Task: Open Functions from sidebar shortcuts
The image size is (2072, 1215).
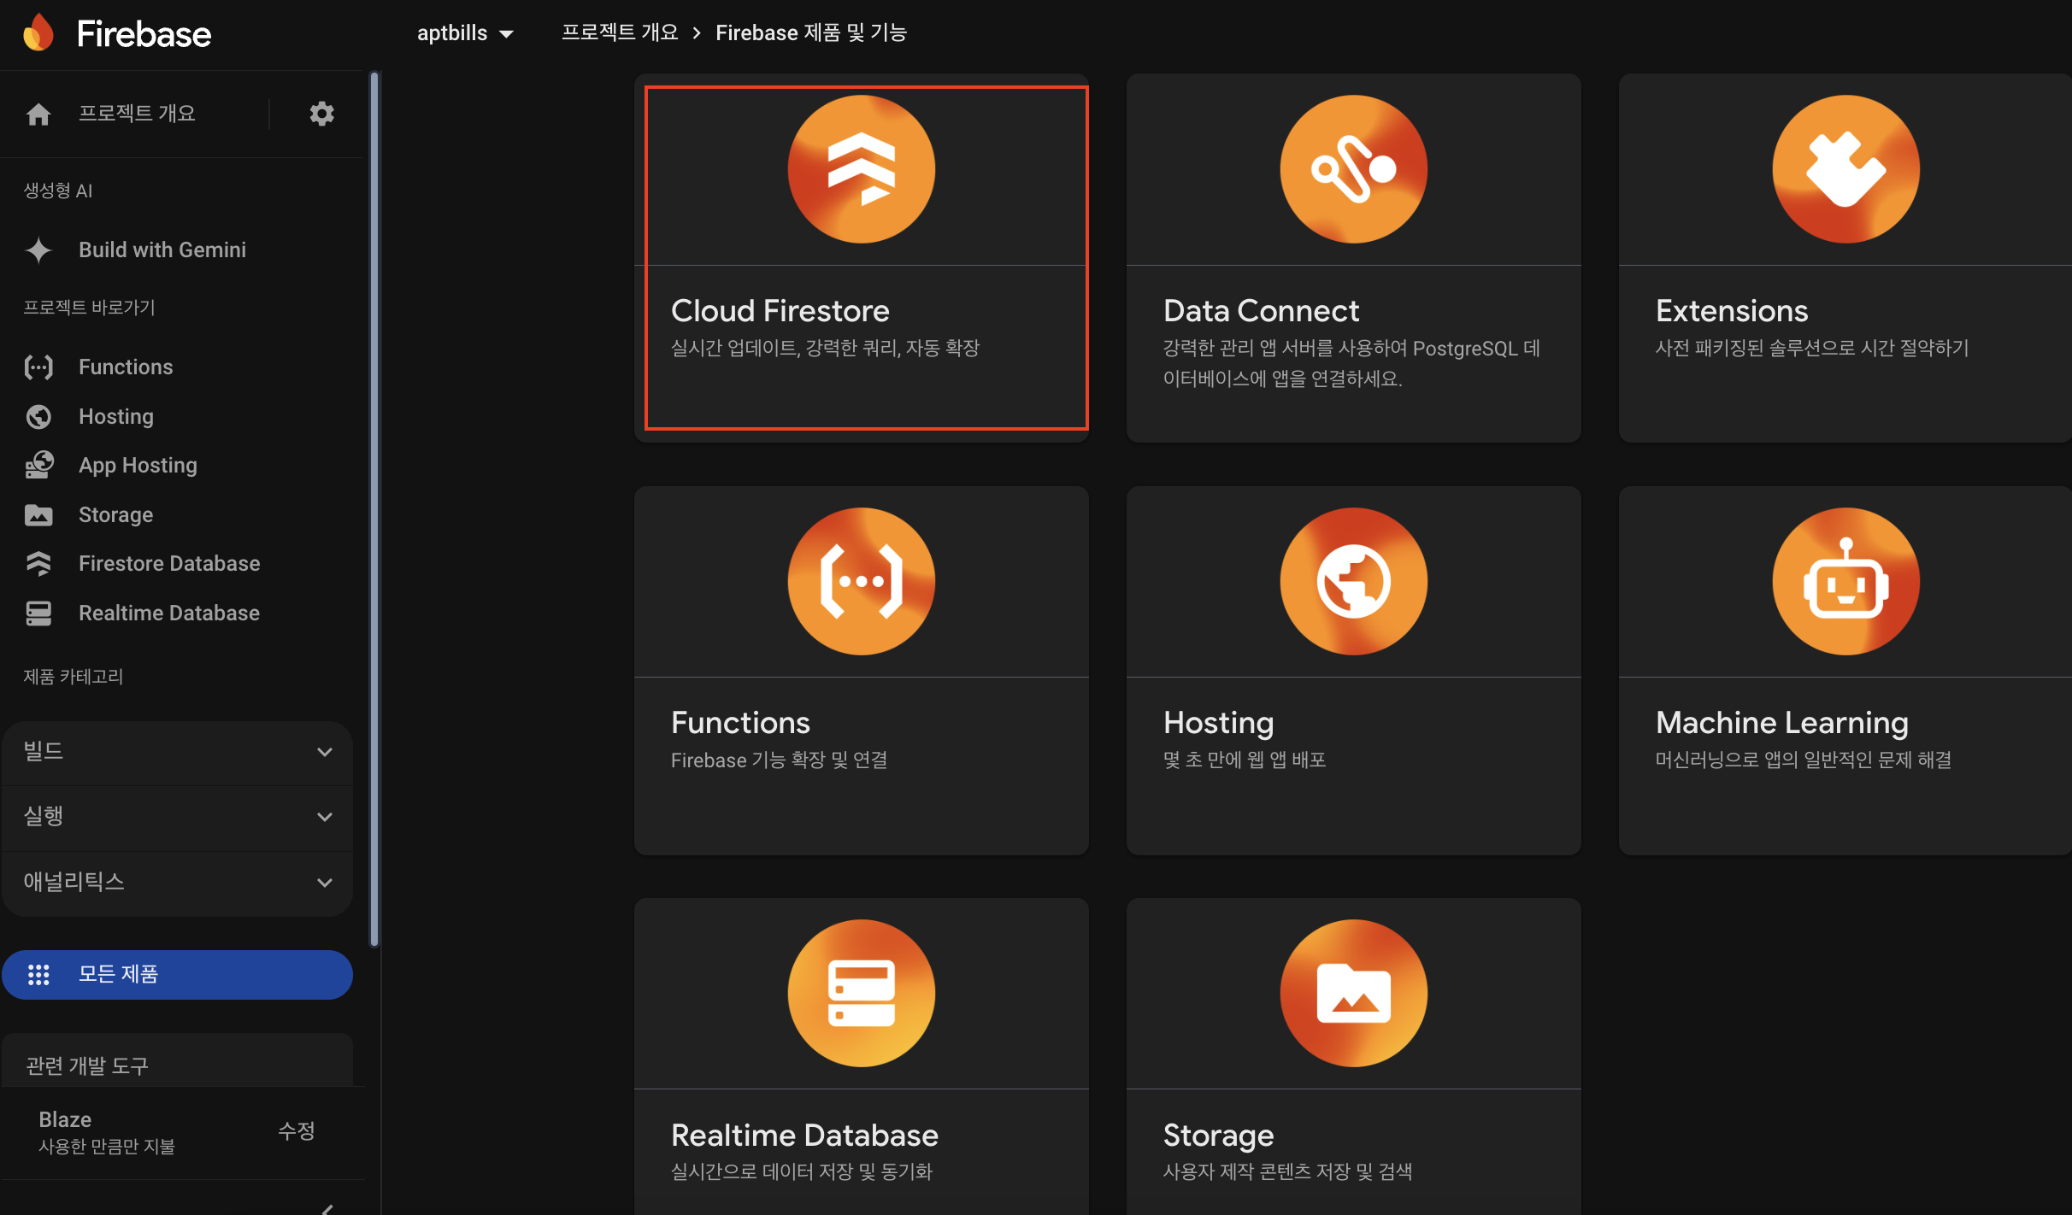Action: [126, 367]
